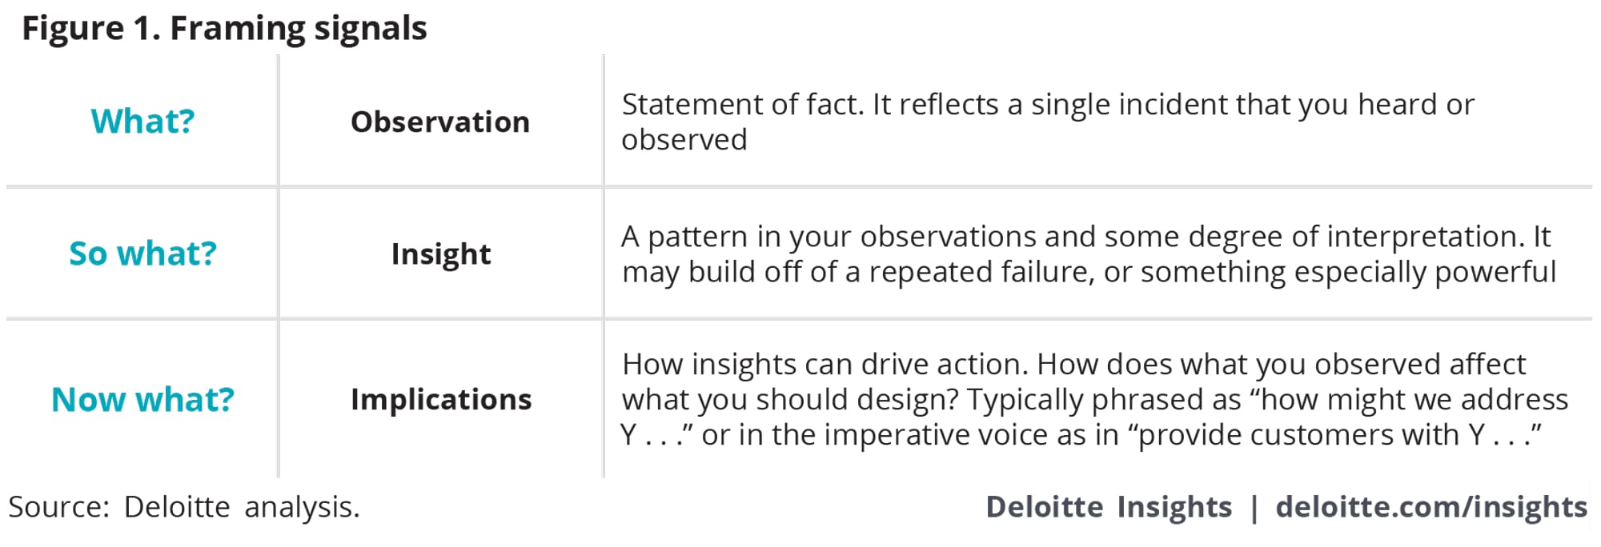Click the "Figure 1. Framing signals" title
Screen dimensions: 1601x547
[x=224, y=28]
